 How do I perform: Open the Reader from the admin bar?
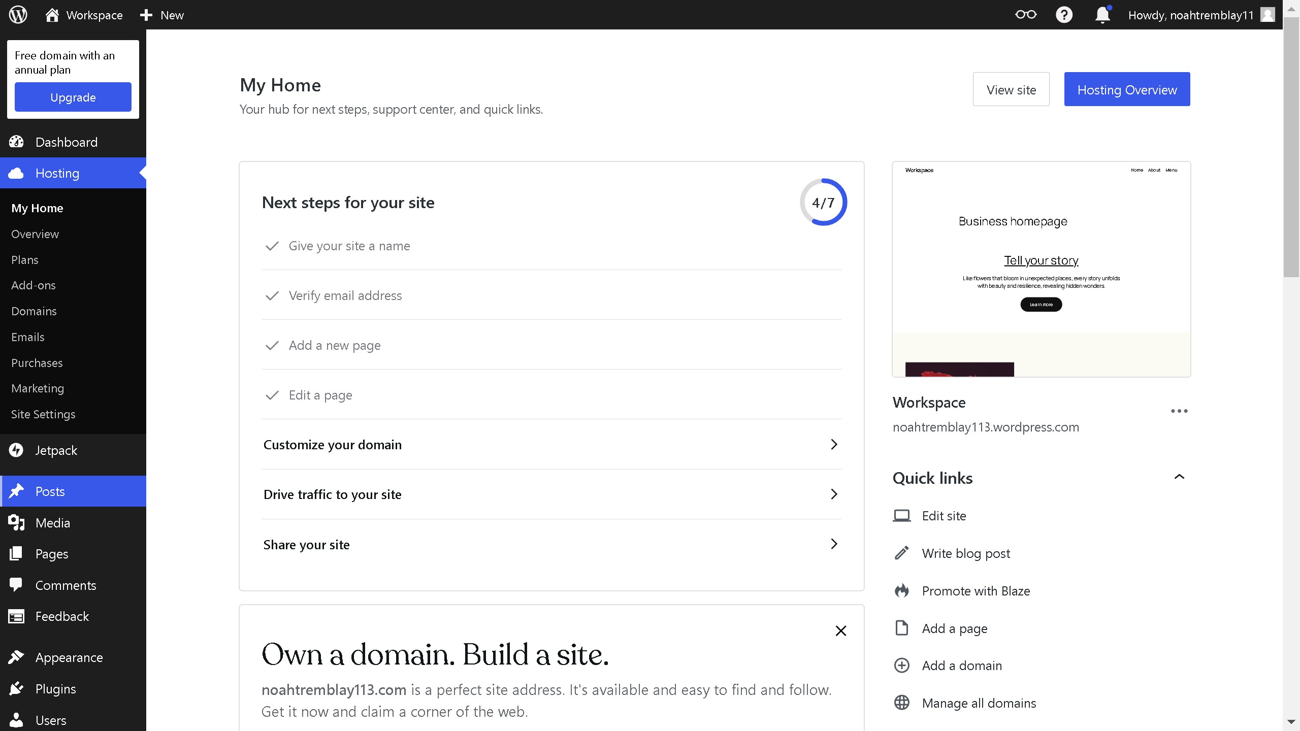pyautogui.click(x=1025, y=15)
